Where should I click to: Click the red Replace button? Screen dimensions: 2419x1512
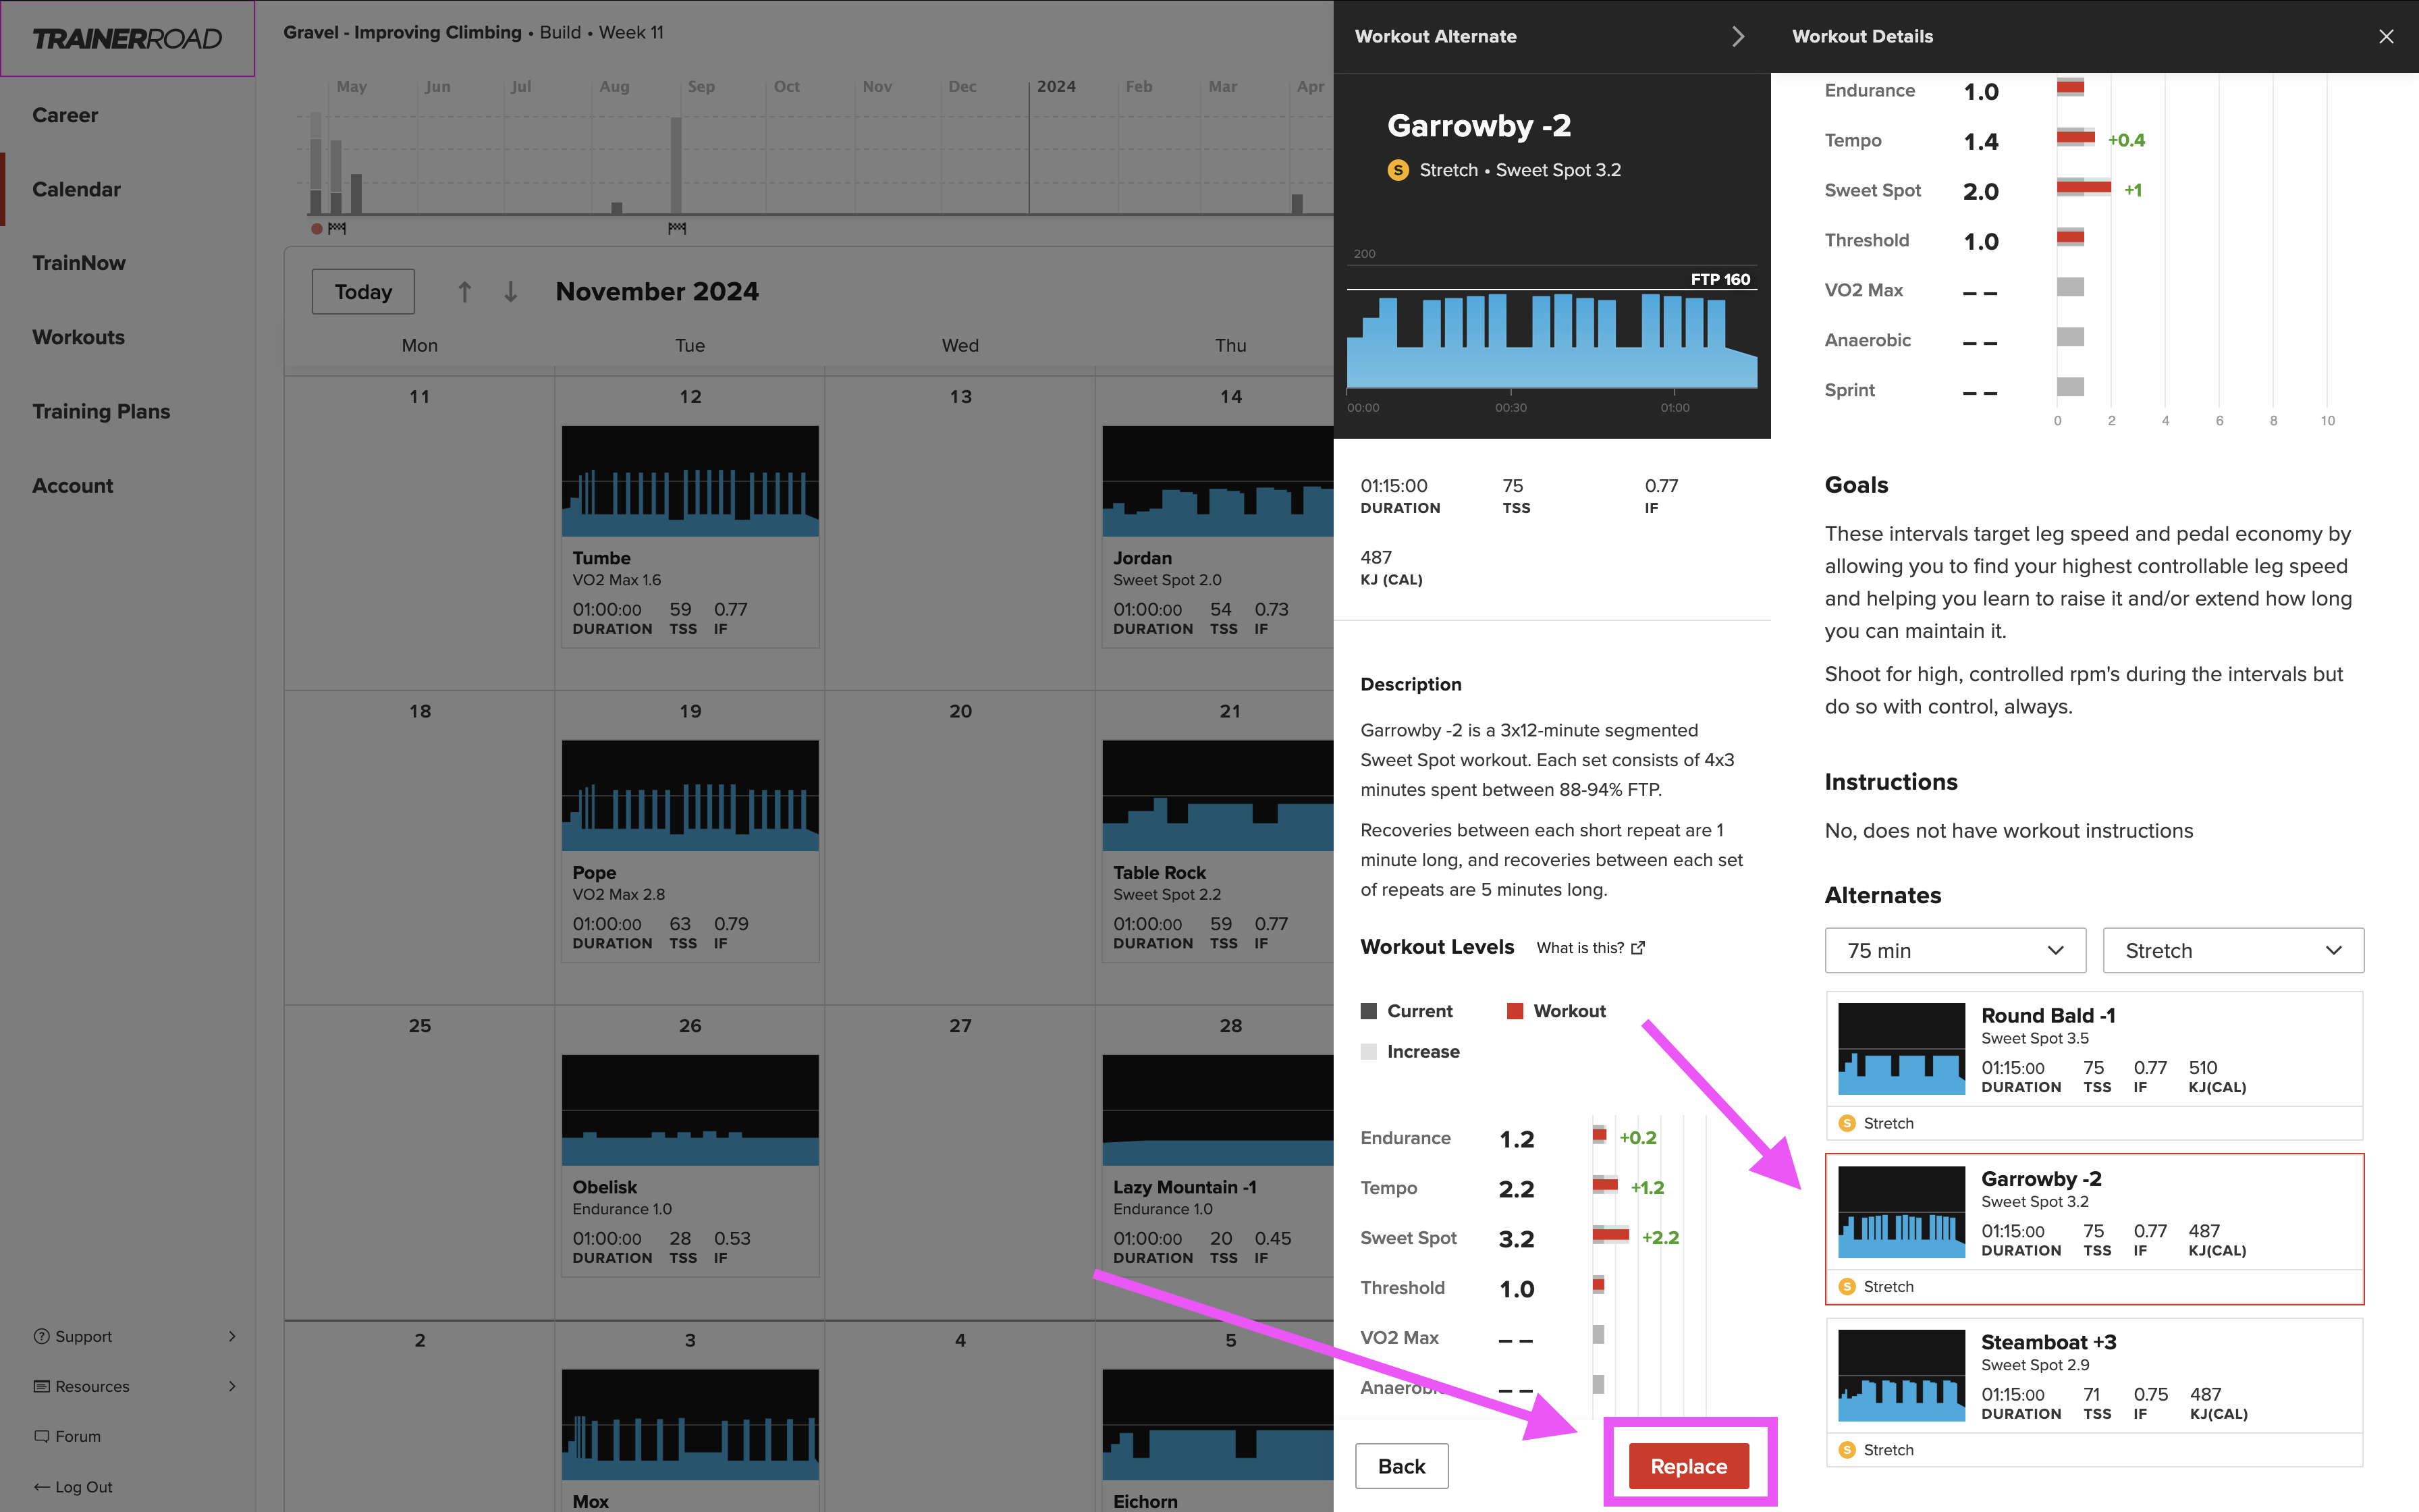[x=1689, y=1466]
